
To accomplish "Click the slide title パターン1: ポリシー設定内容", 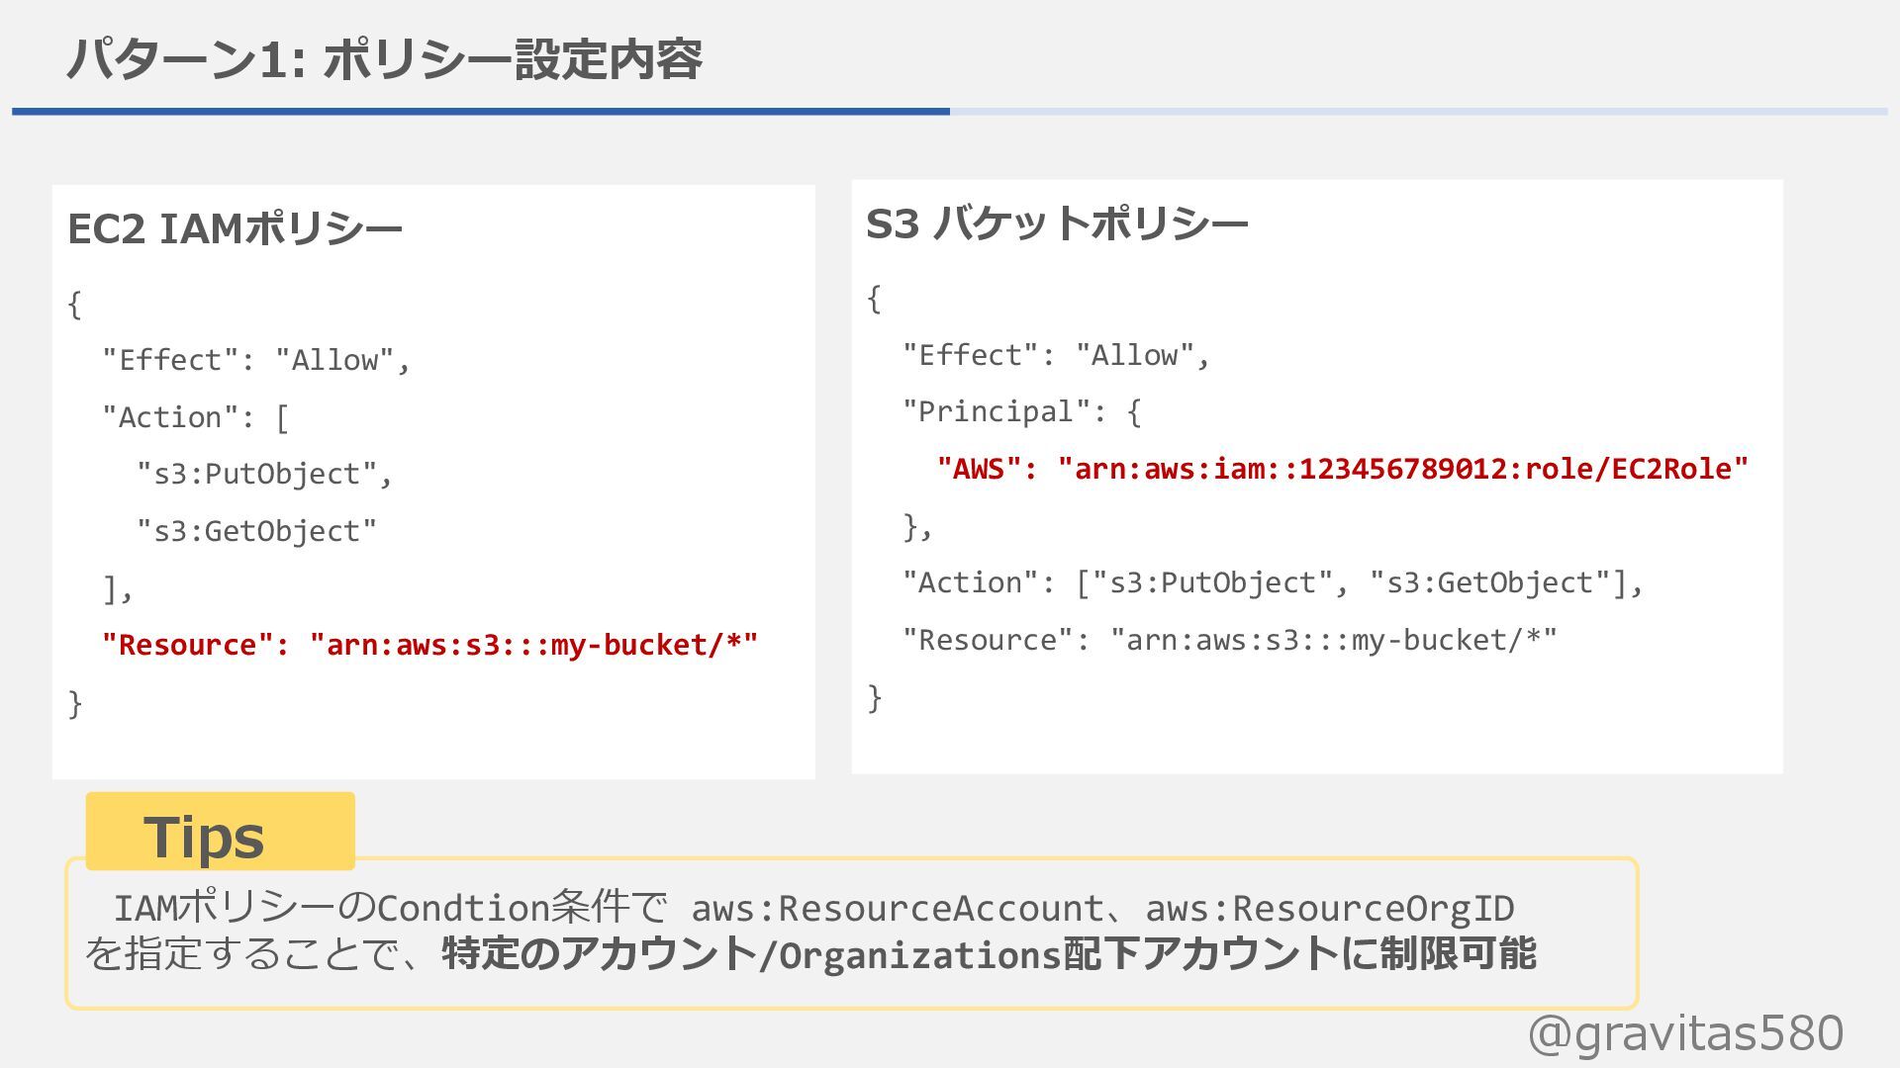I will [x=384, y=59].
